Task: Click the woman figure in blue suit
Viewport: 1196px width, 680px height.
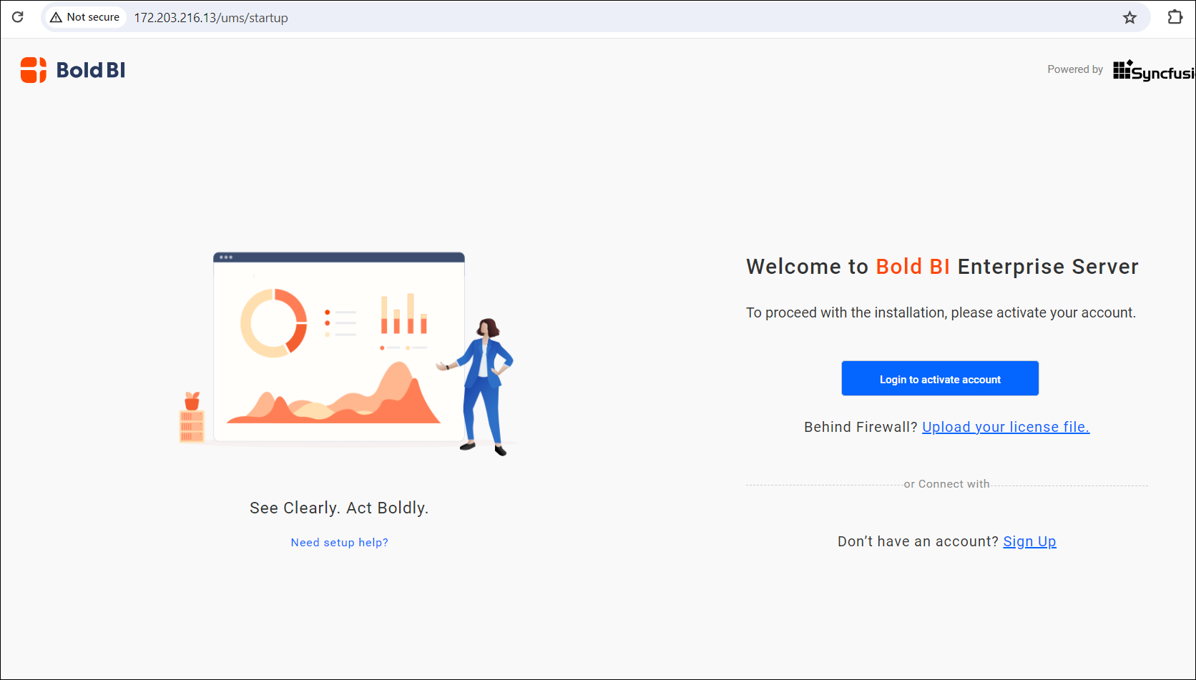Action: coord(485,385)
